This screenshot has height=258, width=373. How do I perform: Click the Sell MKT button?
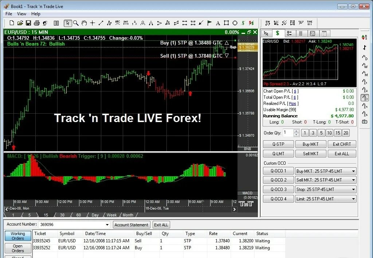click(310, 154)
